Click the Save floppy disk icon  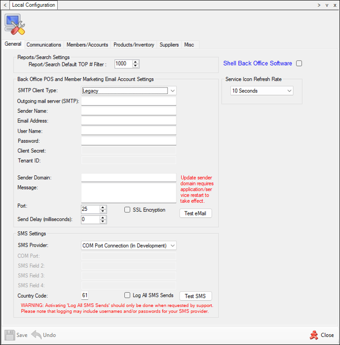(10, 335)
